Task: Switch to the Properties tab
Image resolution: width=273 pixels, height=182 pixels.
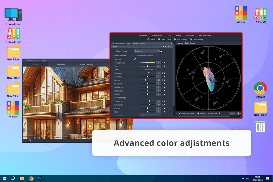Action: click(143, 36)
